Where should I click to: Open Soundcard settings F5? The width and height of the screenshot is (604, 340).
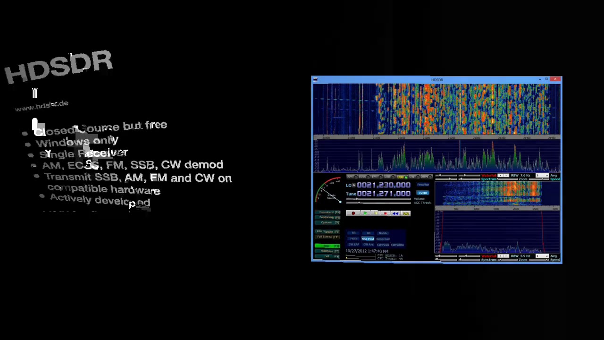(327, 212)
